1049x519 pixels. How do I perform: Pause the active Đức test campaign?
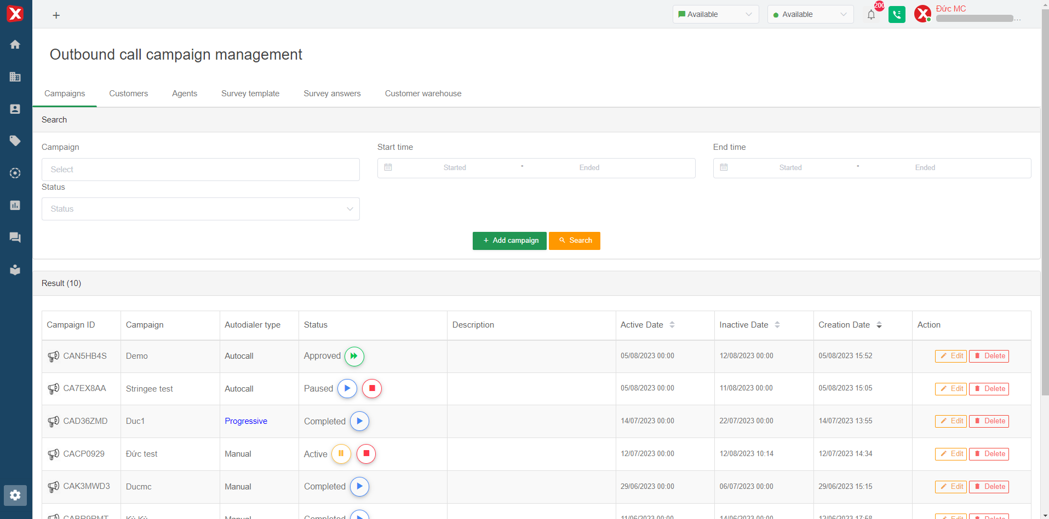tap(341, 453)
